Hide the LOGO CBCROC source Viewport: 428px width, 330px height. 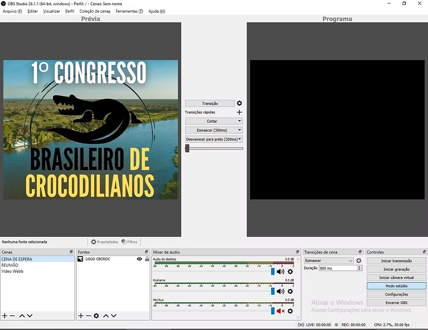click(139, 259)
